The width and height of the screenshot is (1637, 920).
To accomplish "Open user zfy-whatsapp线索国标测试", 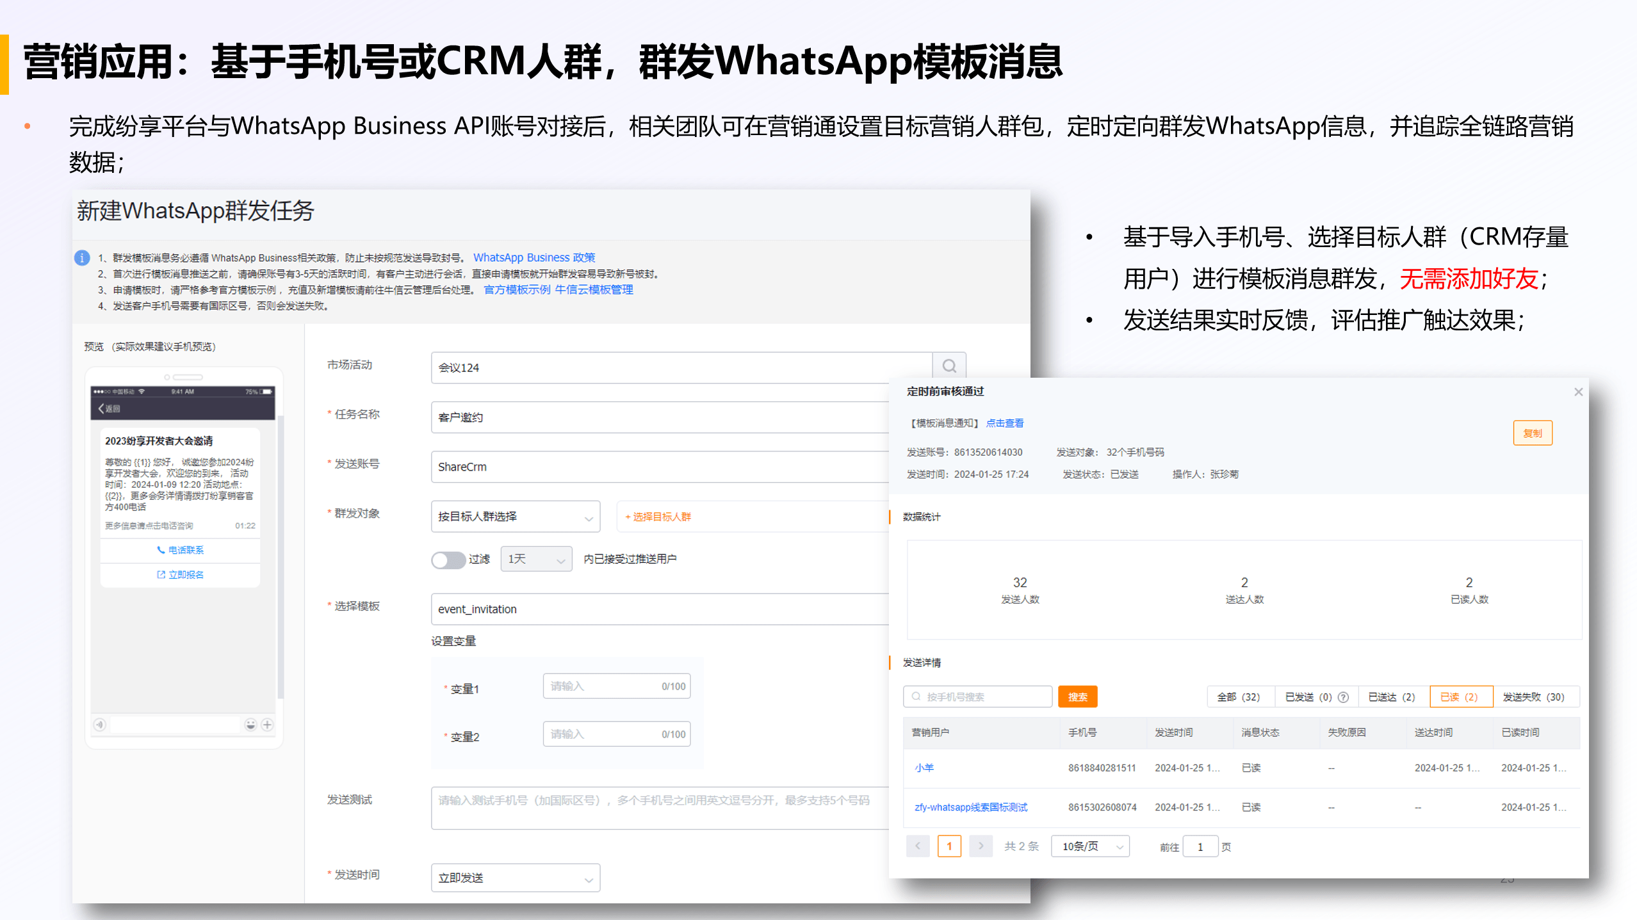I will (971, 807).
